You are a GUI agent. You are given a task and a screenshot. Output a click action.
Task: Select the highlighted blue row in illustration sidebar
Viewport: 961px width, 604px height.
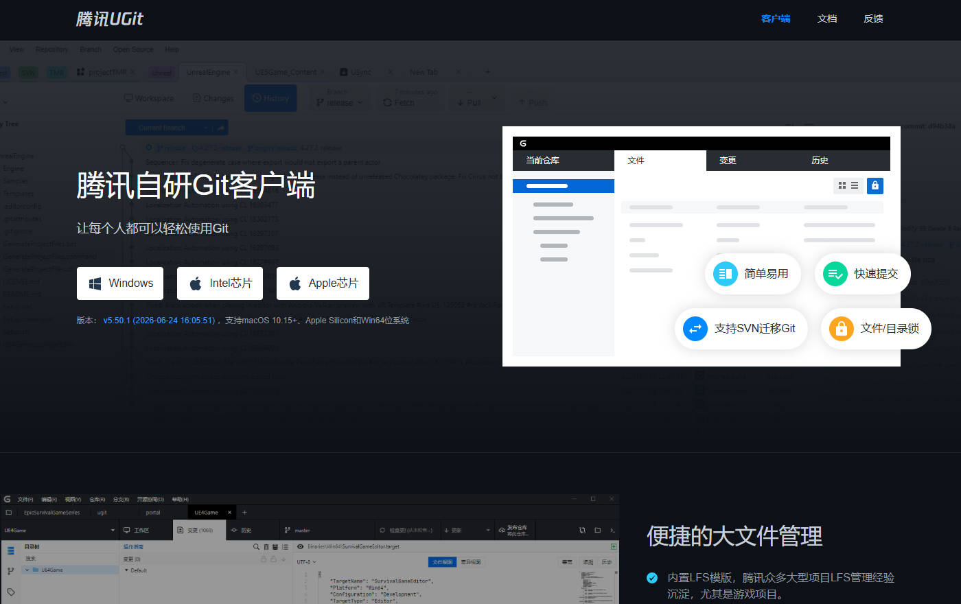tap(564, 186)
